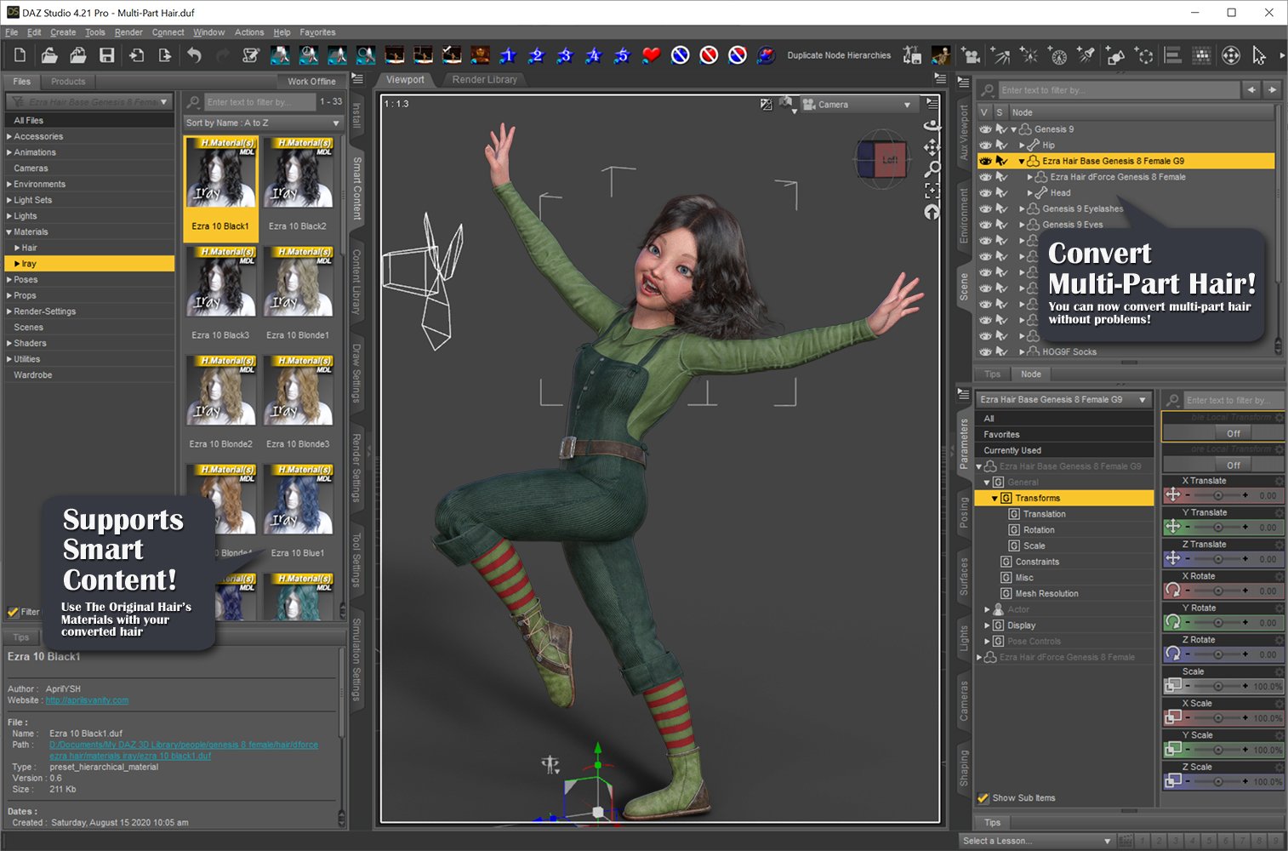Toggle visibility eye for Genesis 9 Eyelashes
This screenshot has height=851, width=1288.
[x=985, y=208]
